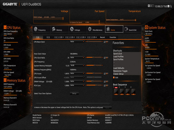Select boot device 3 icon

[128, 92]
